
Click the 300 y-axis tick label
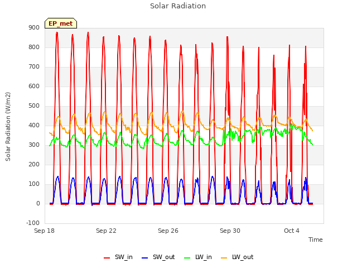34,145
